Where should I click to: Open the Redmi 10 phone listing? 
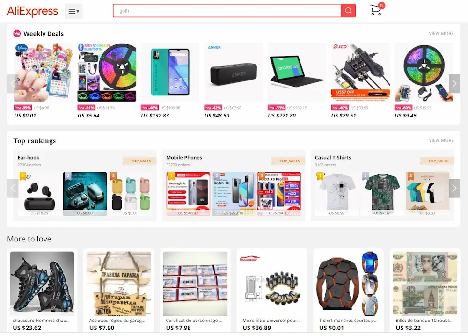[x=234, y=194]
